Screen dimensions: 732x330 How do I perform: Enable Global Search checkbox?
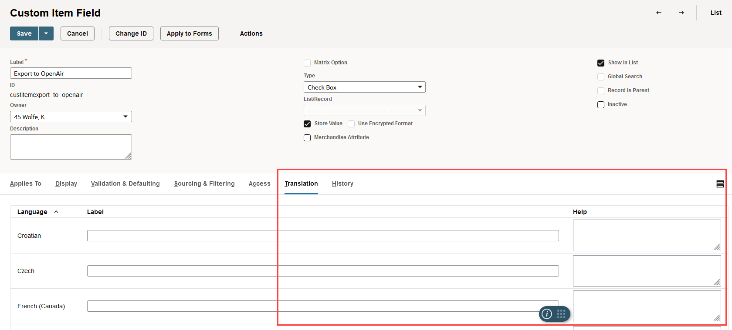pos(601,77)
